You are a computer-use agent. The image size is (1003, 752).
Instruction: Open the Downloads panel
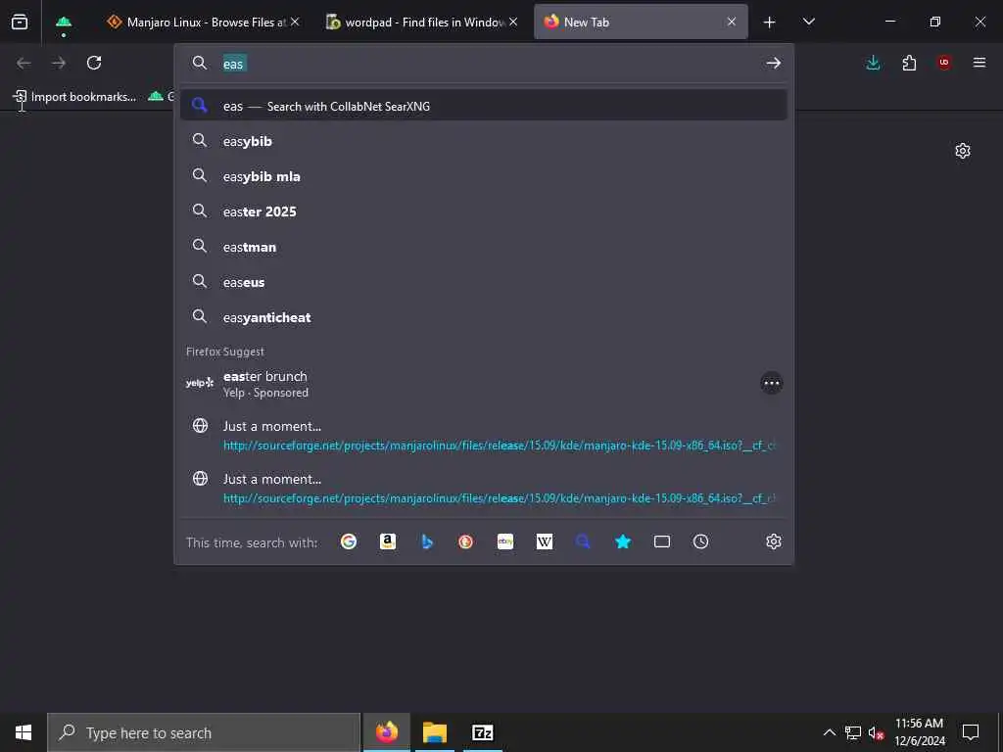click(873, 63)
